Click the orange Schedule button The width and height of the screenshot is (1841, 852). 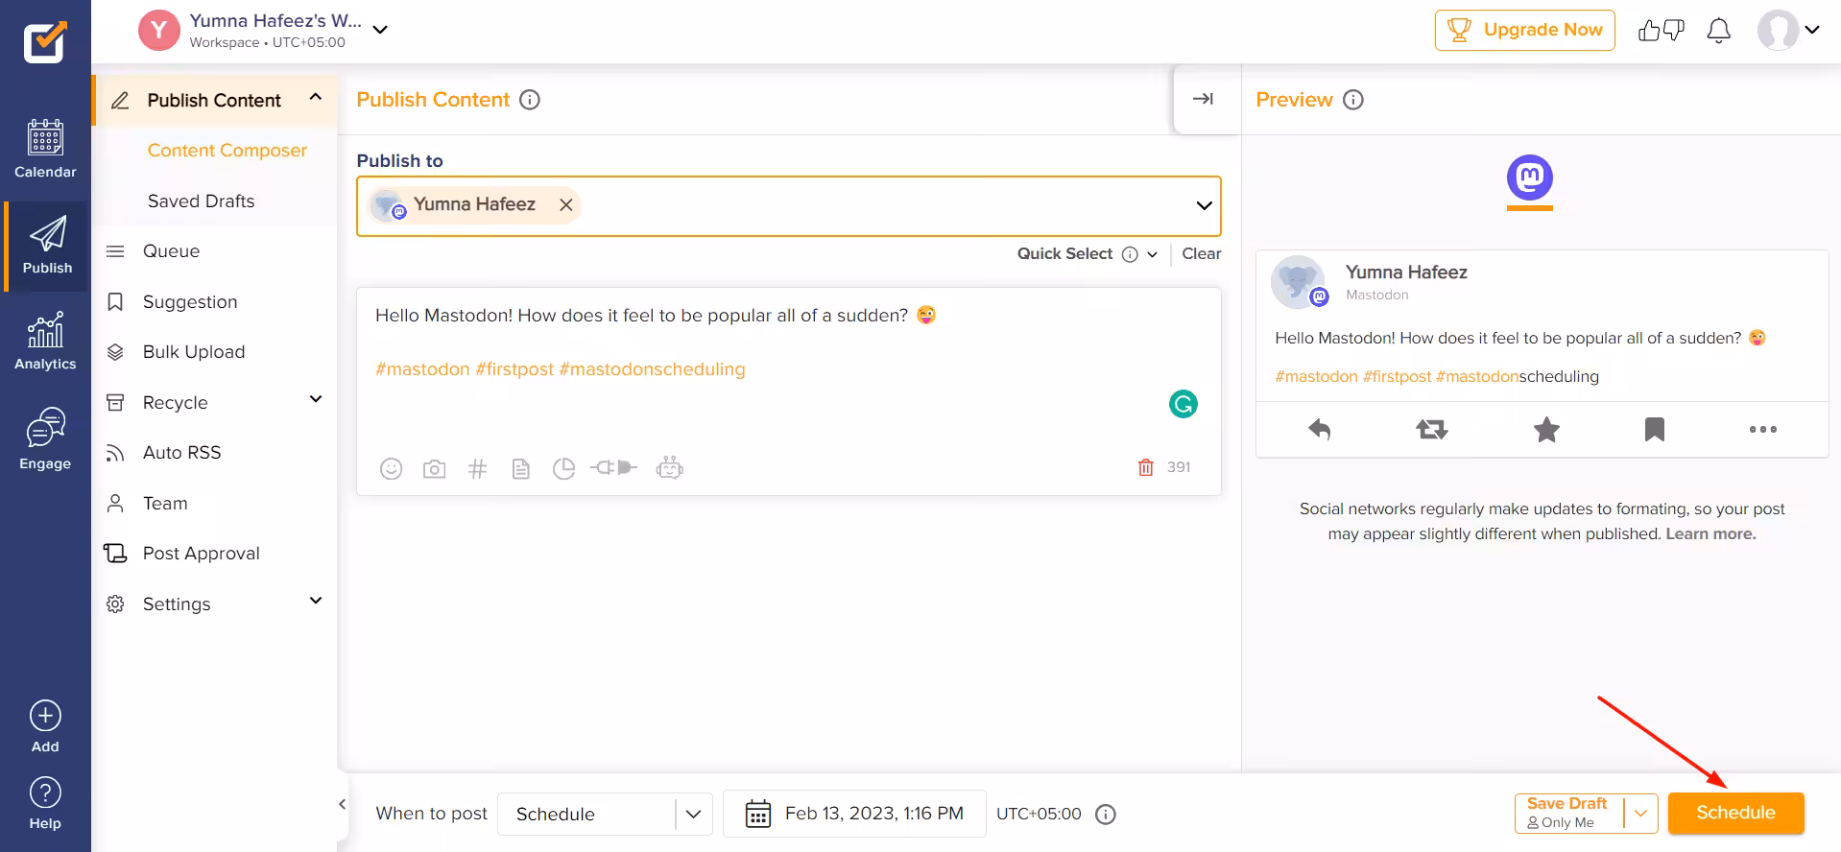coord(1735,813)
